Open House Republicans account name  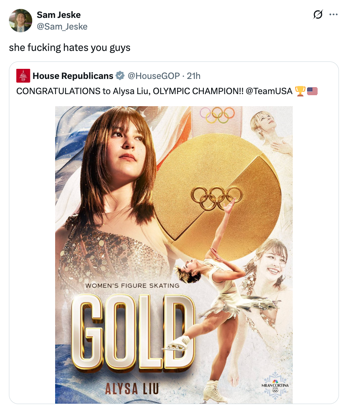[73, 76]
